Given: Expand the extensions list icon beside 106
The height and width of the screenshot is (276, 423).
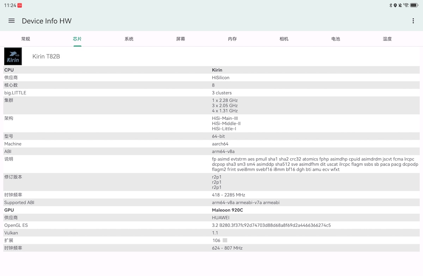Looking at the screenshot, I should pos(225,240).
